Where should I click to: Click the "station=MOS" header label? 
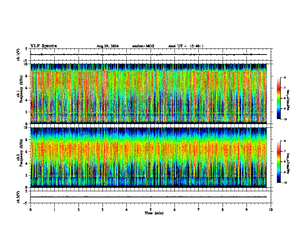coord(143,46)
